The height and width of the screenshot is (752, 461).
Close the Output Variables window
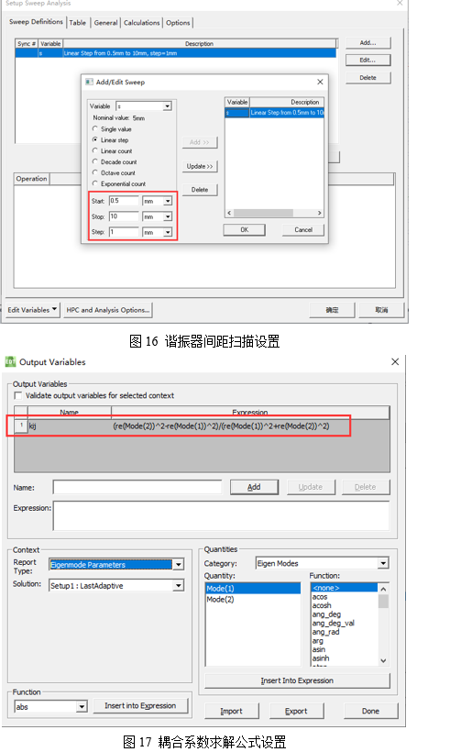(395, 361)
